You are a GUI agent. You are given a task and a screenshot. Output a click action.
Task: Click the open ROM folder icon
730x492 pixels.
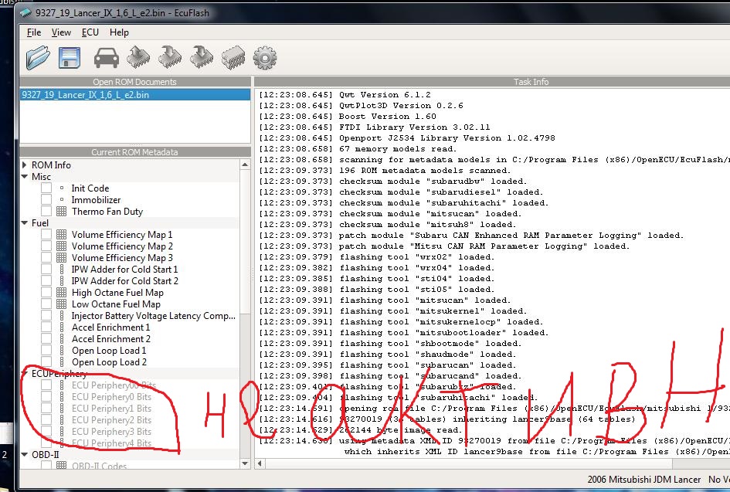38,57
